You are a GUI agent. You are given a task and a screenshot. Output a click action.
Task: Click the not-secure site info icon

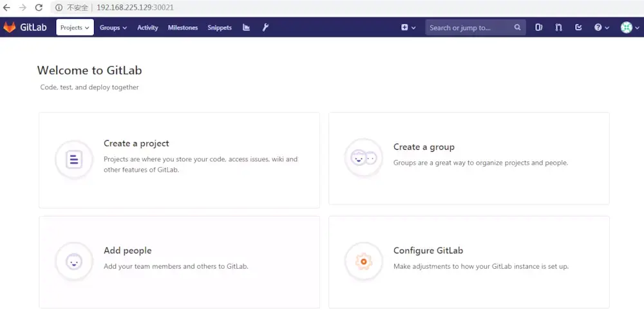coord(59,7)
